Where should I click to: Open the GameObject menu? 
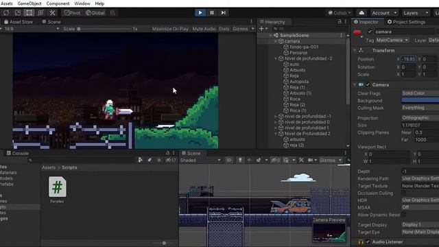pyautogui.click(x=29, y=3)
